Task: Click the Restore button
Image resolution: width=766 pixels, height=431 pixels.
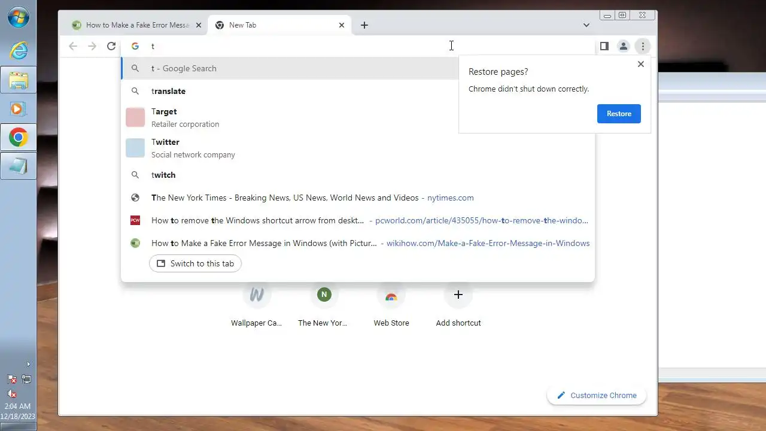Action: (x=619, y=114)
